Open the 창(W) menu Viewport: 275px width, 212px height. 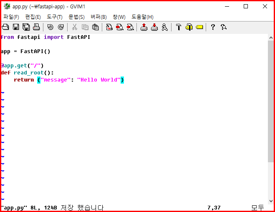tap(119, 17)
